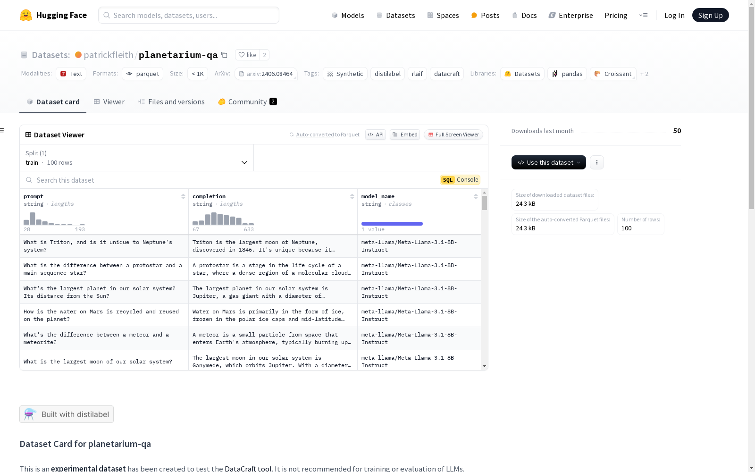This screenshot has width=755, height=472.
Task: Open the SQL Console
Action: coord(460,180)
